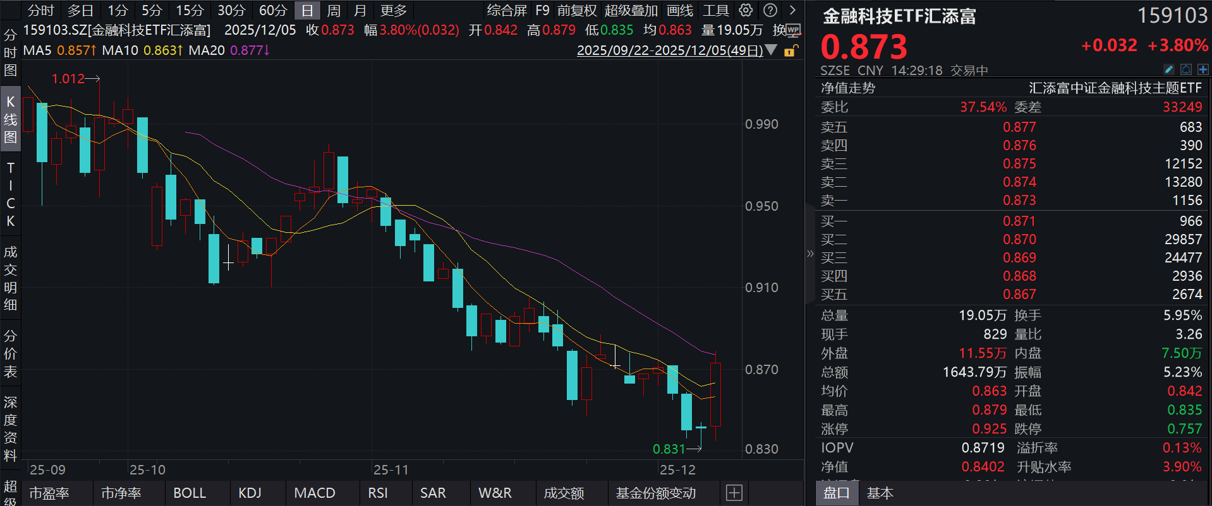Open chart settings gear icon

[746, 10]
